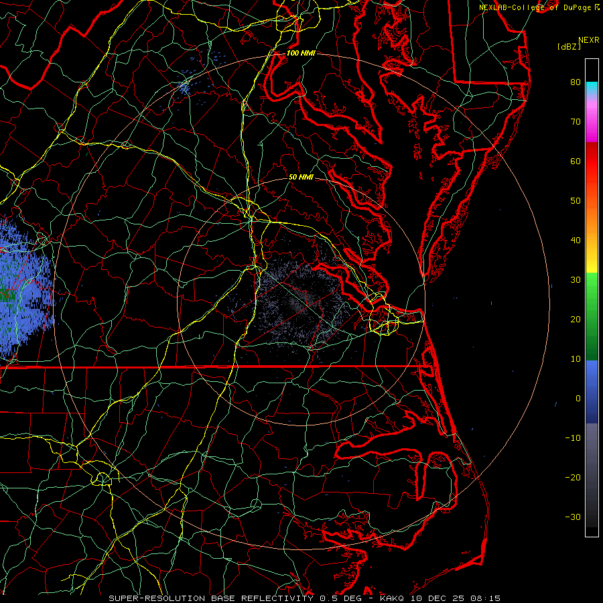This screenshot has width=603, height=603.
Task: Click the 10 DEC 25 08:15 timestamp
Action: [x=456, y=598]
